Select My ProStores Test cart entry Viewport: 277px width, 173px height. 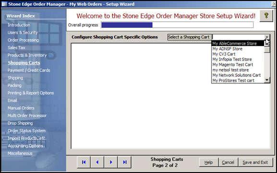pos(238,80)
